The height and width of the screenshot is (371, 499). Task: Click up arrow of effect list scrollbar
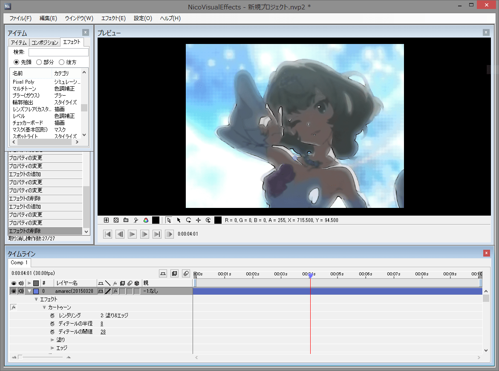pos(84,72)
